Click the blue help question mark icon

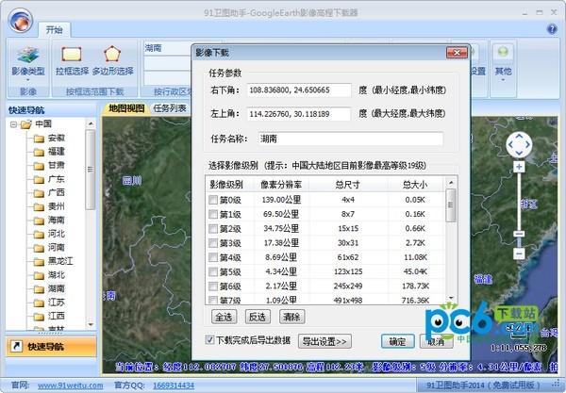[x=552, y=29]
